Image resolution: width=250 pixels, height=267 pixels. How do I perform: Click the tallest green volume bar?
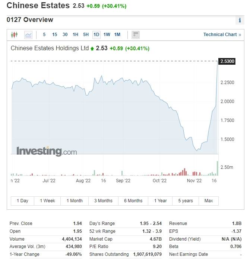point(217,168)
